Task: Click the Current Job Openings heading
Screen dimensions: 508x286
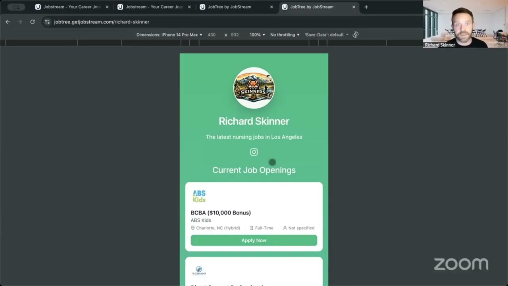Action: coord(254,170)
